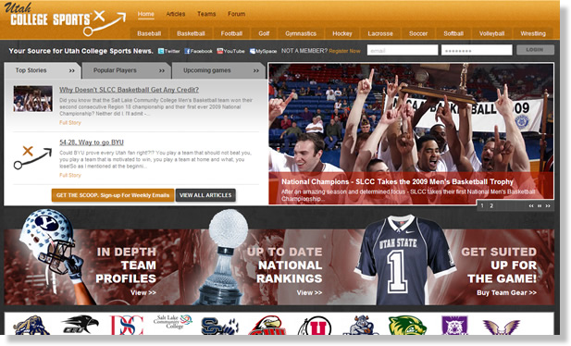Open the Upcoming games tab
Screen dimensions: 571x346
click(x=218, y=70)
